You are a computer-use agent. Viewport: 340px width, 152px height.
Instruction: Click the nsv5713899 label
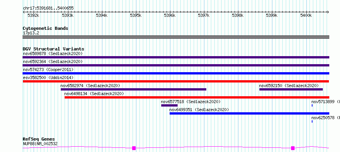point(323,102)
